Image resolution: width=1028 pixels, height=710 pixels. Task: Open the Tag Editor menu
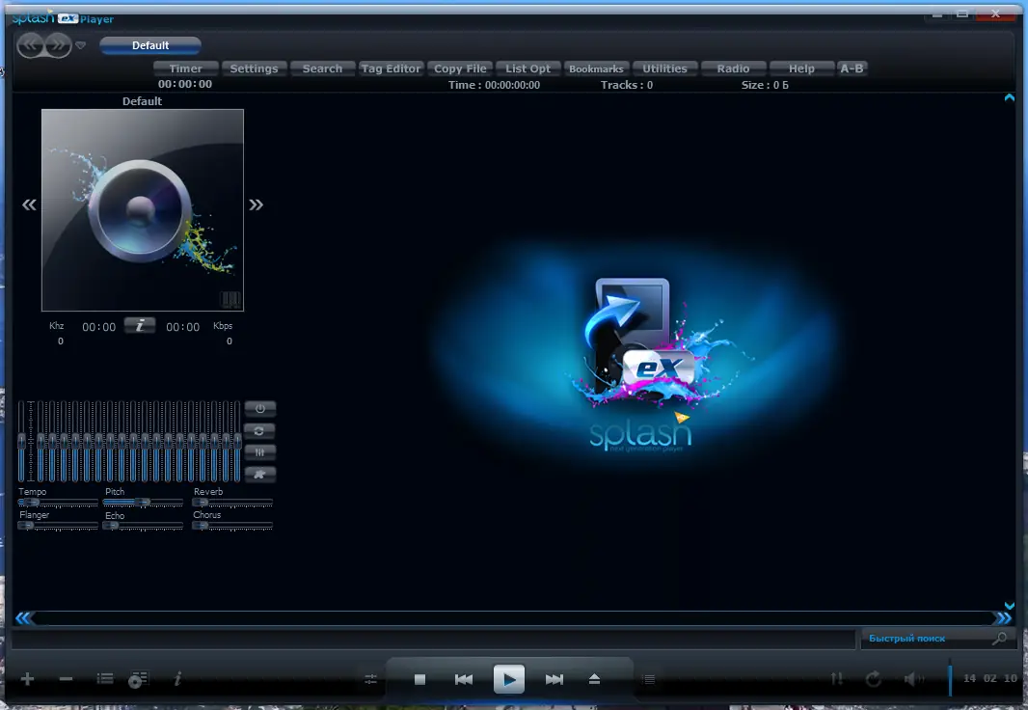tap(391, 68)
